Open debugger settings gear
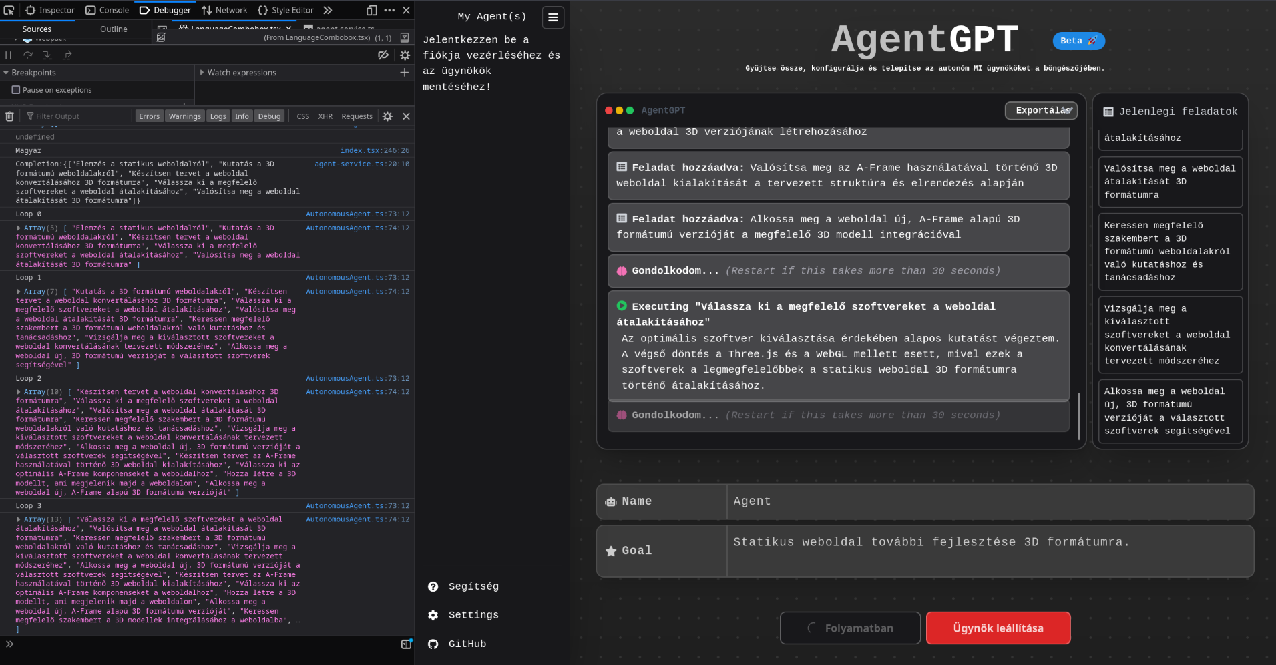This screenshot has width=1276, height=665. click(405, 55)
